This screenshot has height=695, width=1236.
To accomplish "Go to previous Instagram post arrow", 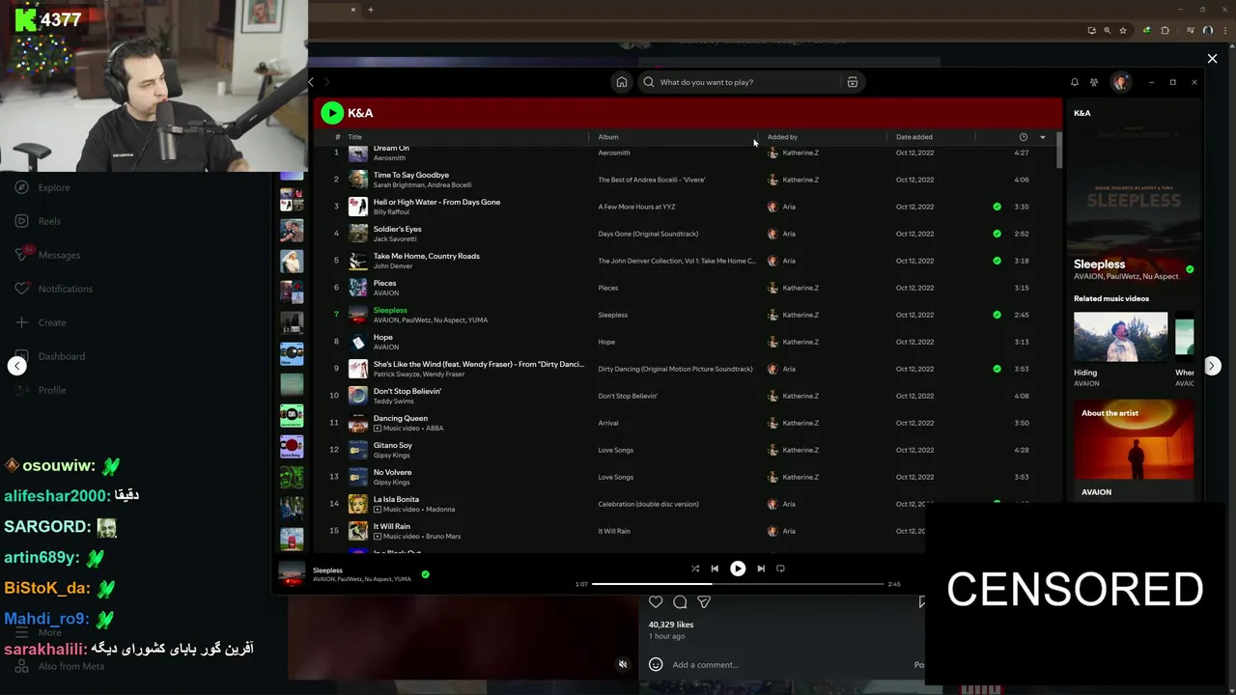I will [16, 366].
